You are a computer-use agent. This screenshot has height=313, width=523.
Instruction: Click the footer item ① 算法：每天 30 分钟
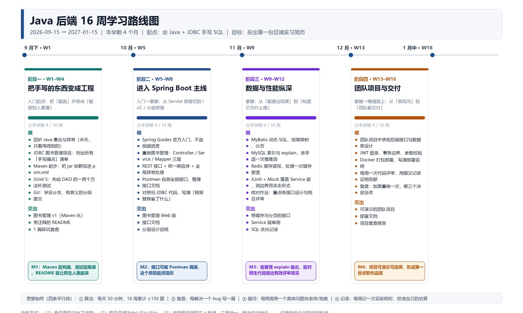(122, 299)
